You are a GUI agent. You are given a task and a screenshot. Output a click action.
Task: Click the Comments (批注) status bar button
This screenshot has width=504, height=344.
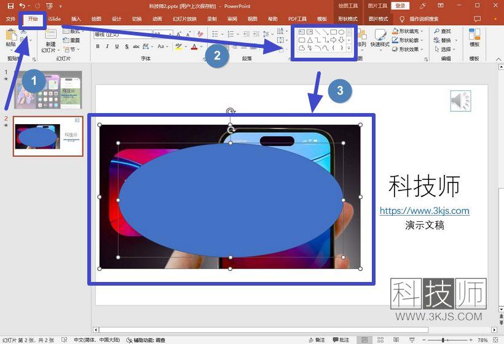341,340
